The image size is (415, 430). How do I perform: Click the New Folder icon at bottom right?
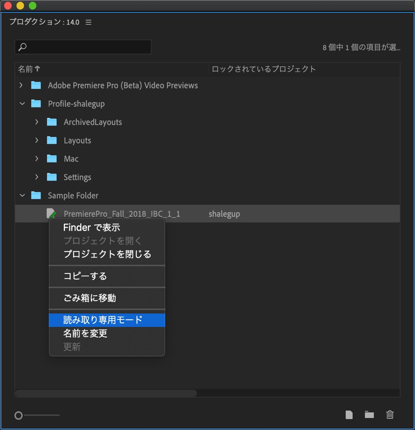click(369, 414)
